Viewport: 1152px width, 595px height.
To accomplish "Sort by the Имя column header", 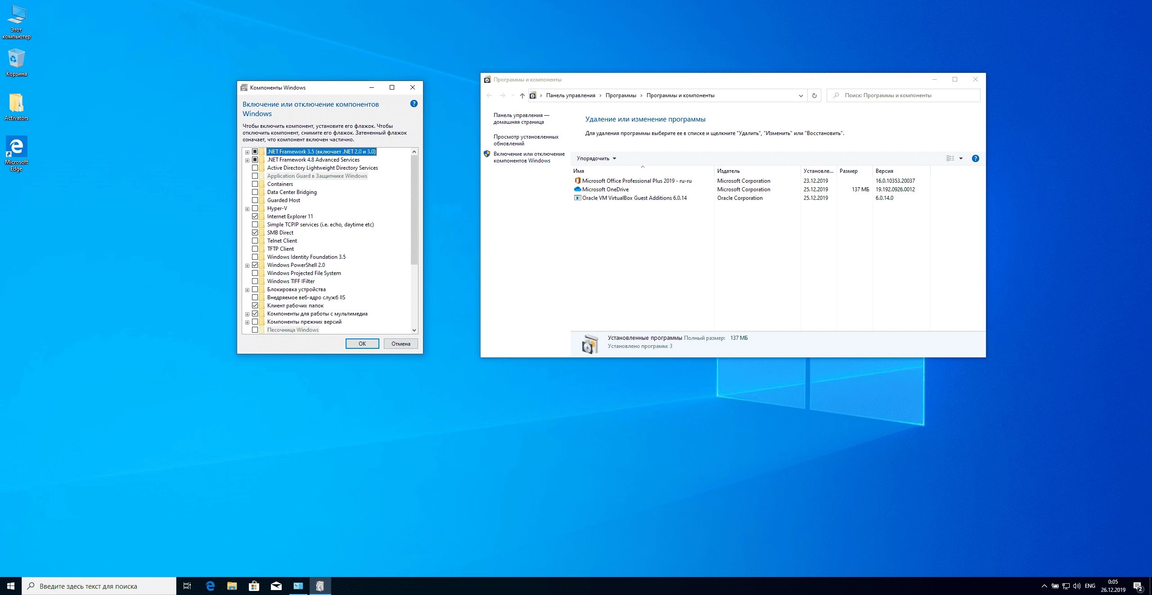I will tap(642, 171).
